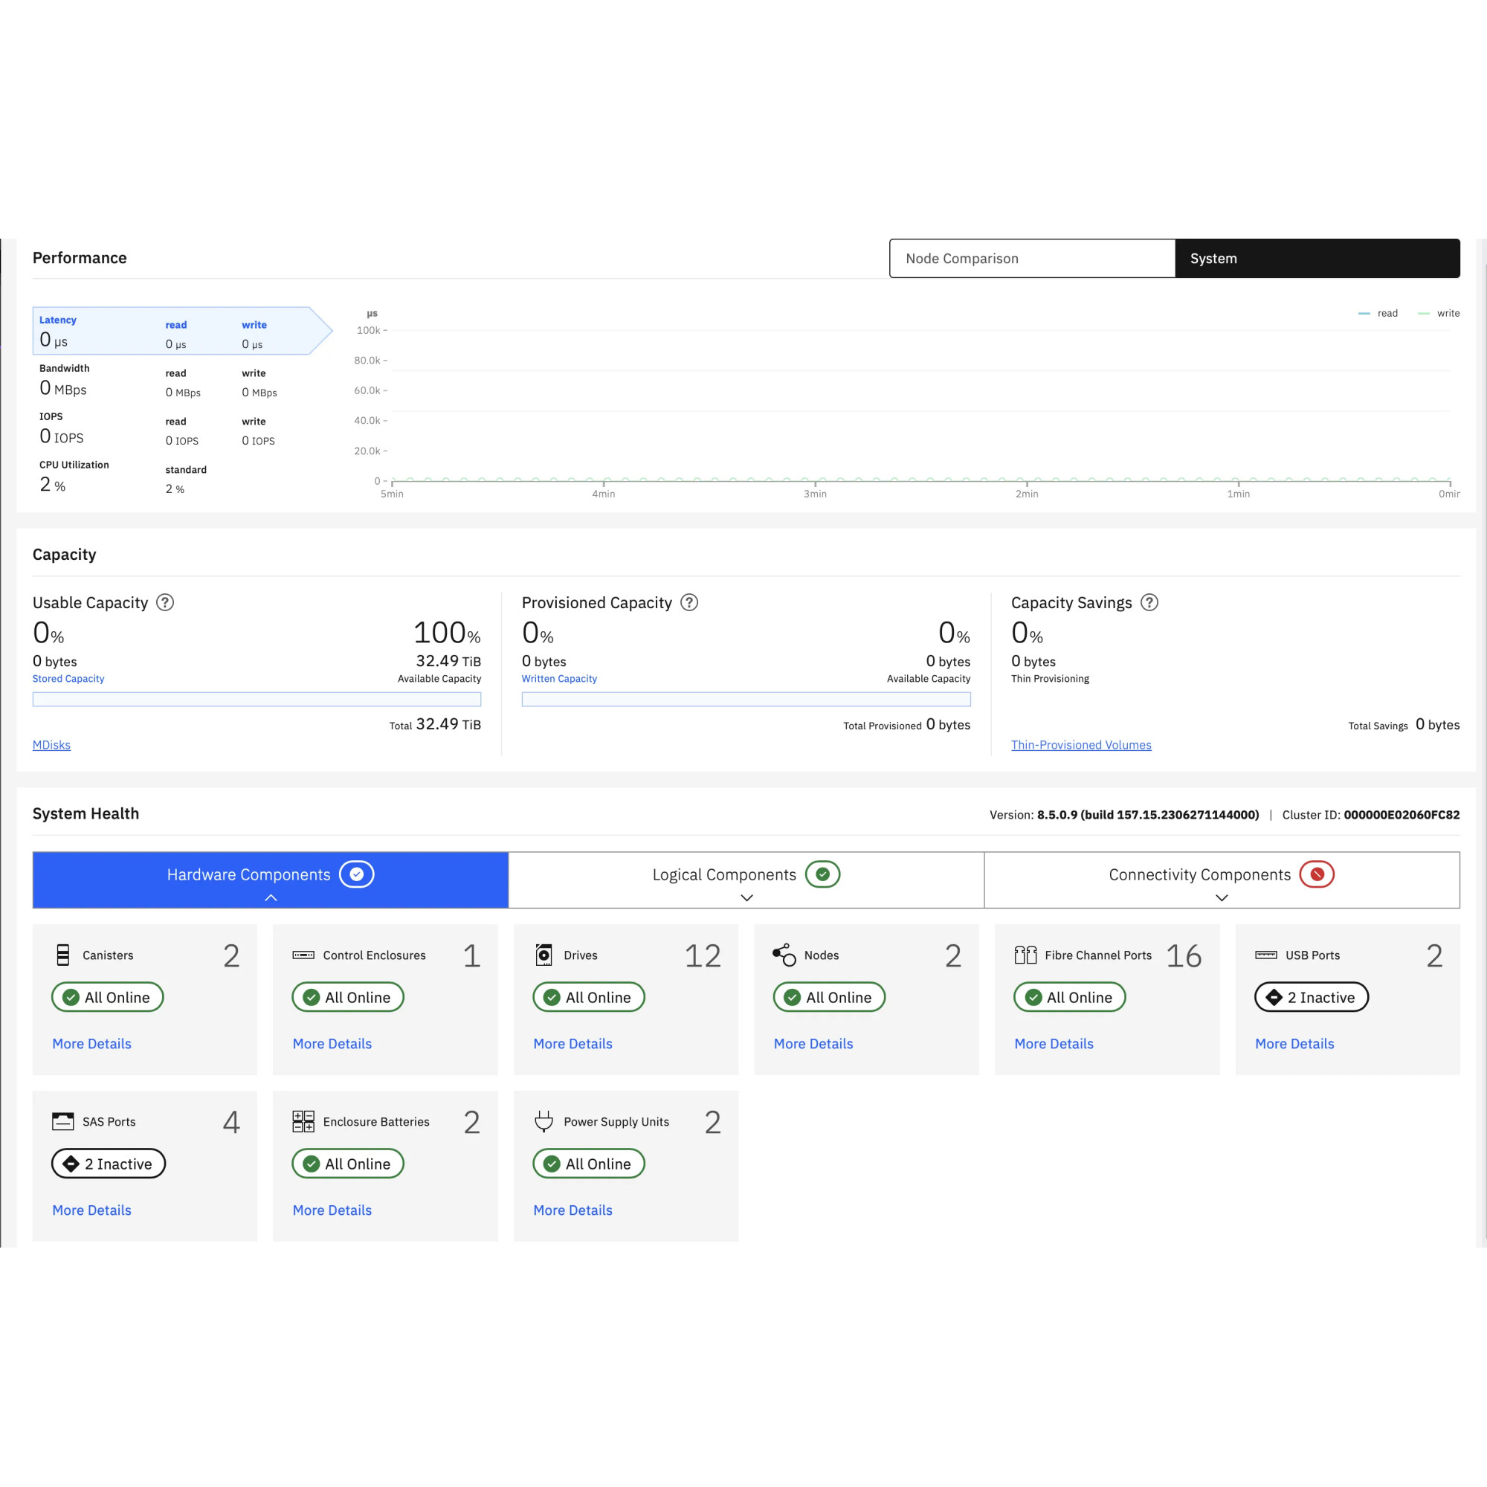Collapse Hardware Components chevron

[271, 897]
